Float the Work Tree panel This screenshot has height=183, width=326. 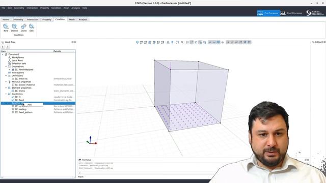[x=72, y=42]
